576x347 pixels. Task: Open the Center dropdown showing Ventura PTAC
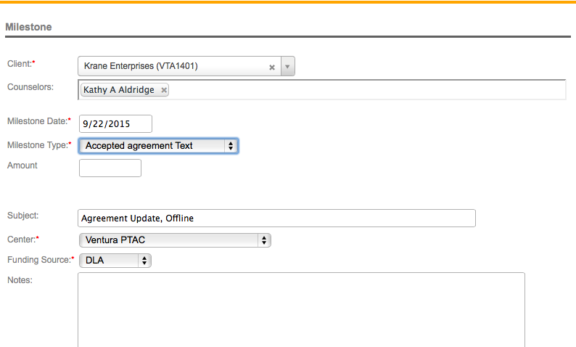174,240
